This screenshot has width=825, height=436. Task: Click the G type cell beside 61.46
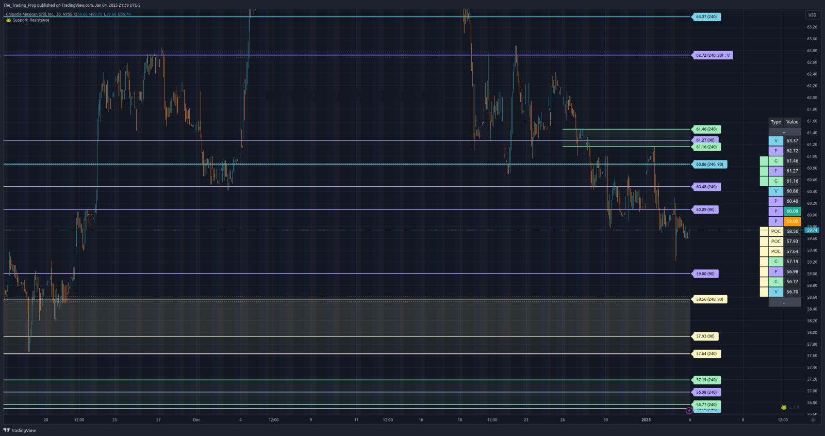point(776,161)
